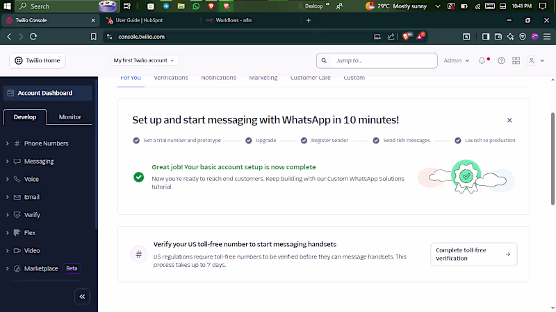Open the Phone Numbers hash icon
This screenshot has width=556, height=312.
pos(17,144)
